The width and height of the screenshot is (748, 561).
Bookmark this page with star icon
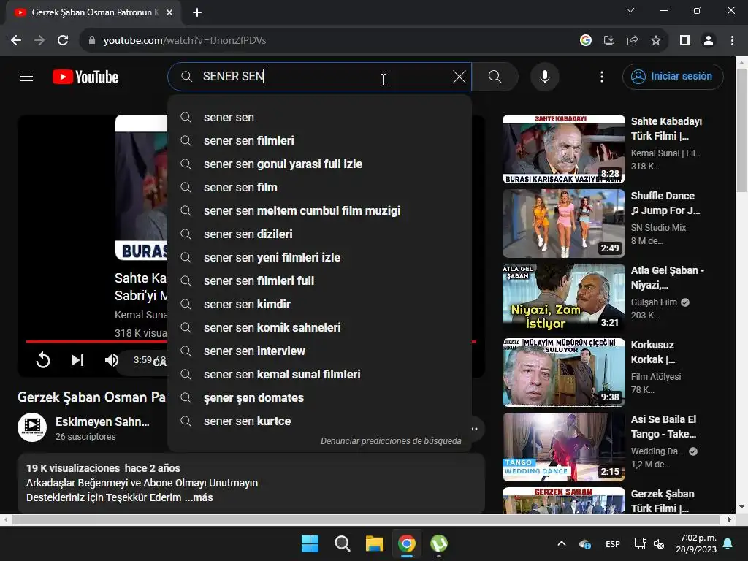click(x=656, y=41)
